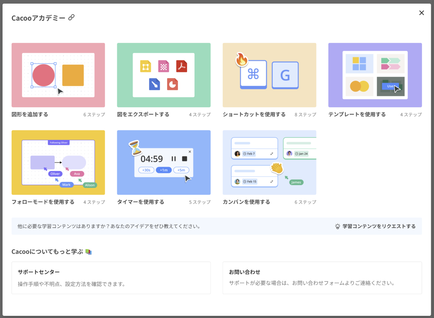Select the タイマーを使用する title text
The height and width of the screenshot is (318, 434).
[140, 202]
